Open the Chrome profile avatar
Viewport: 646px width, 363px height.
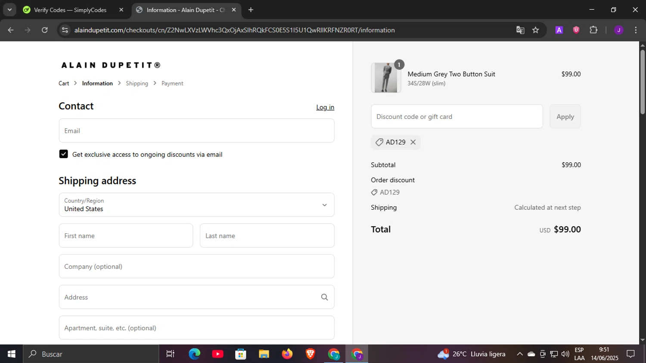pos(619,30)
